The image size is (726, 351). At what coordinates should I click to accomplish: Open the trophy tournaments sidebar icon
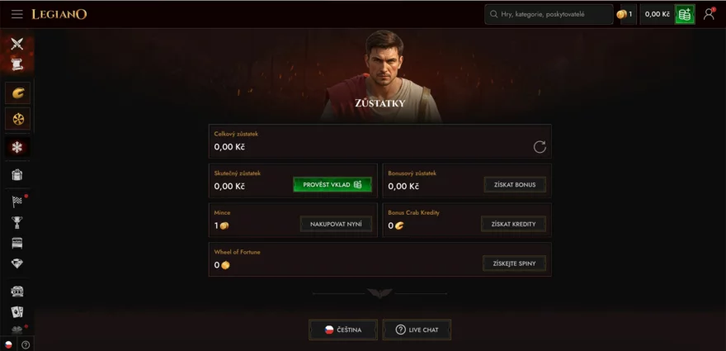click(17, 222)
